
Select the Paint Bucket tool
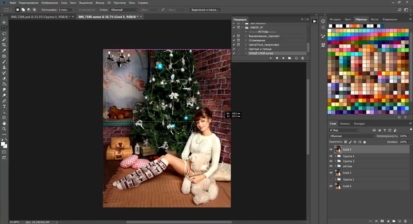(4, 84)
